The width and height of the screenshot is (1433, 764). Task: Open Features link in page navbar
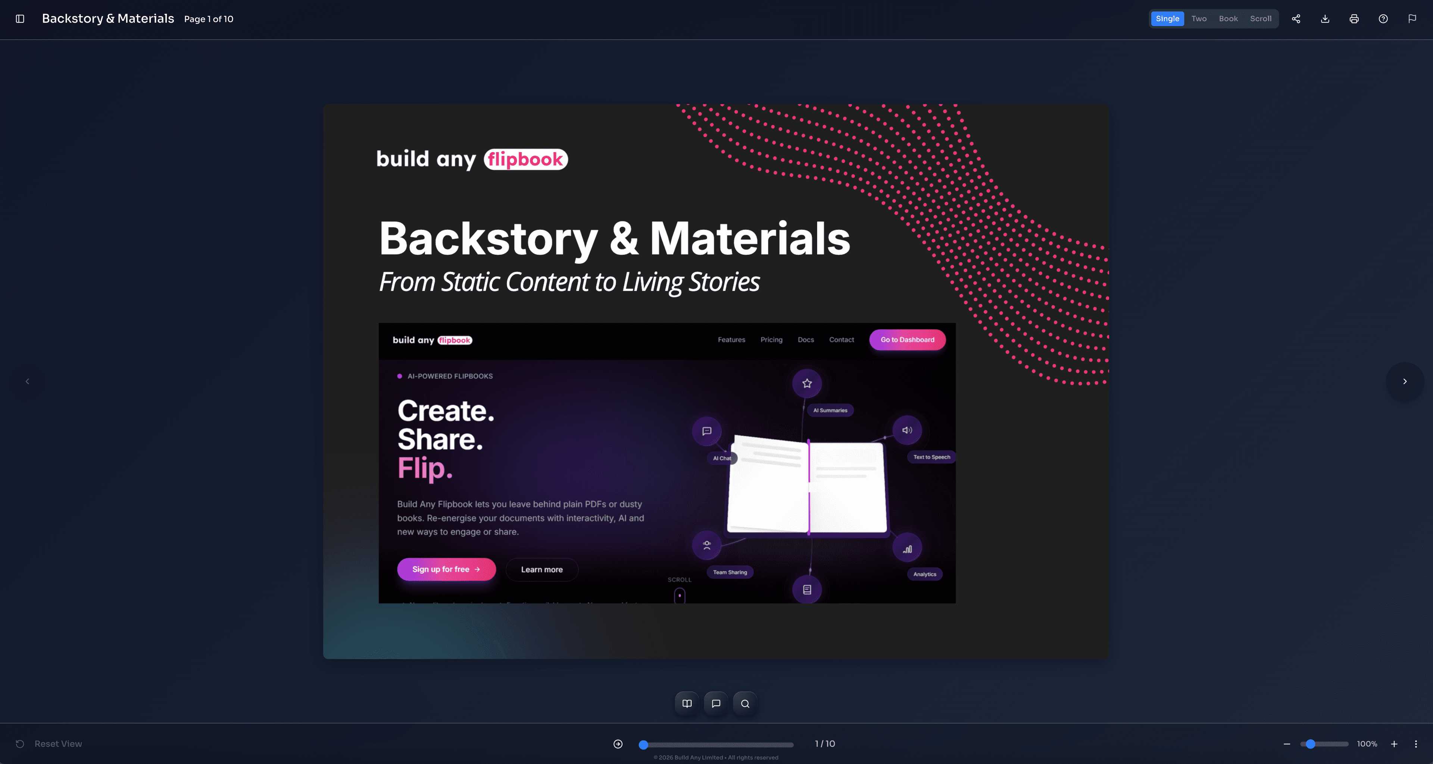[x=731, y=340]
